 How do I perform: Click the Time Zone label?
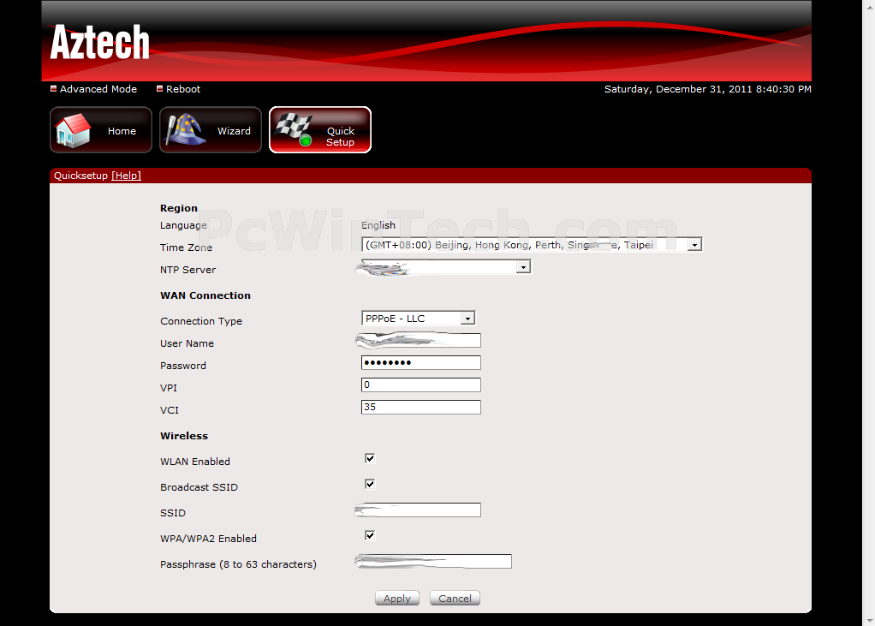186,247
